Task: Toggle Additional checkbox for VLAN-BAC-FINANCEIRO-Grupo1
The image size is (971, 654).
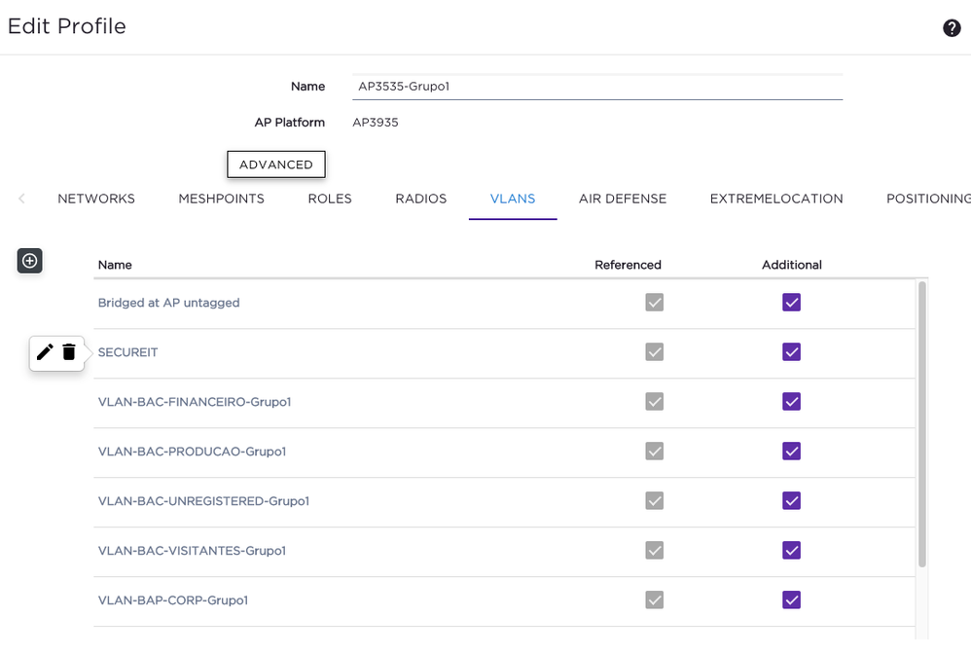Action: (791, 402)
